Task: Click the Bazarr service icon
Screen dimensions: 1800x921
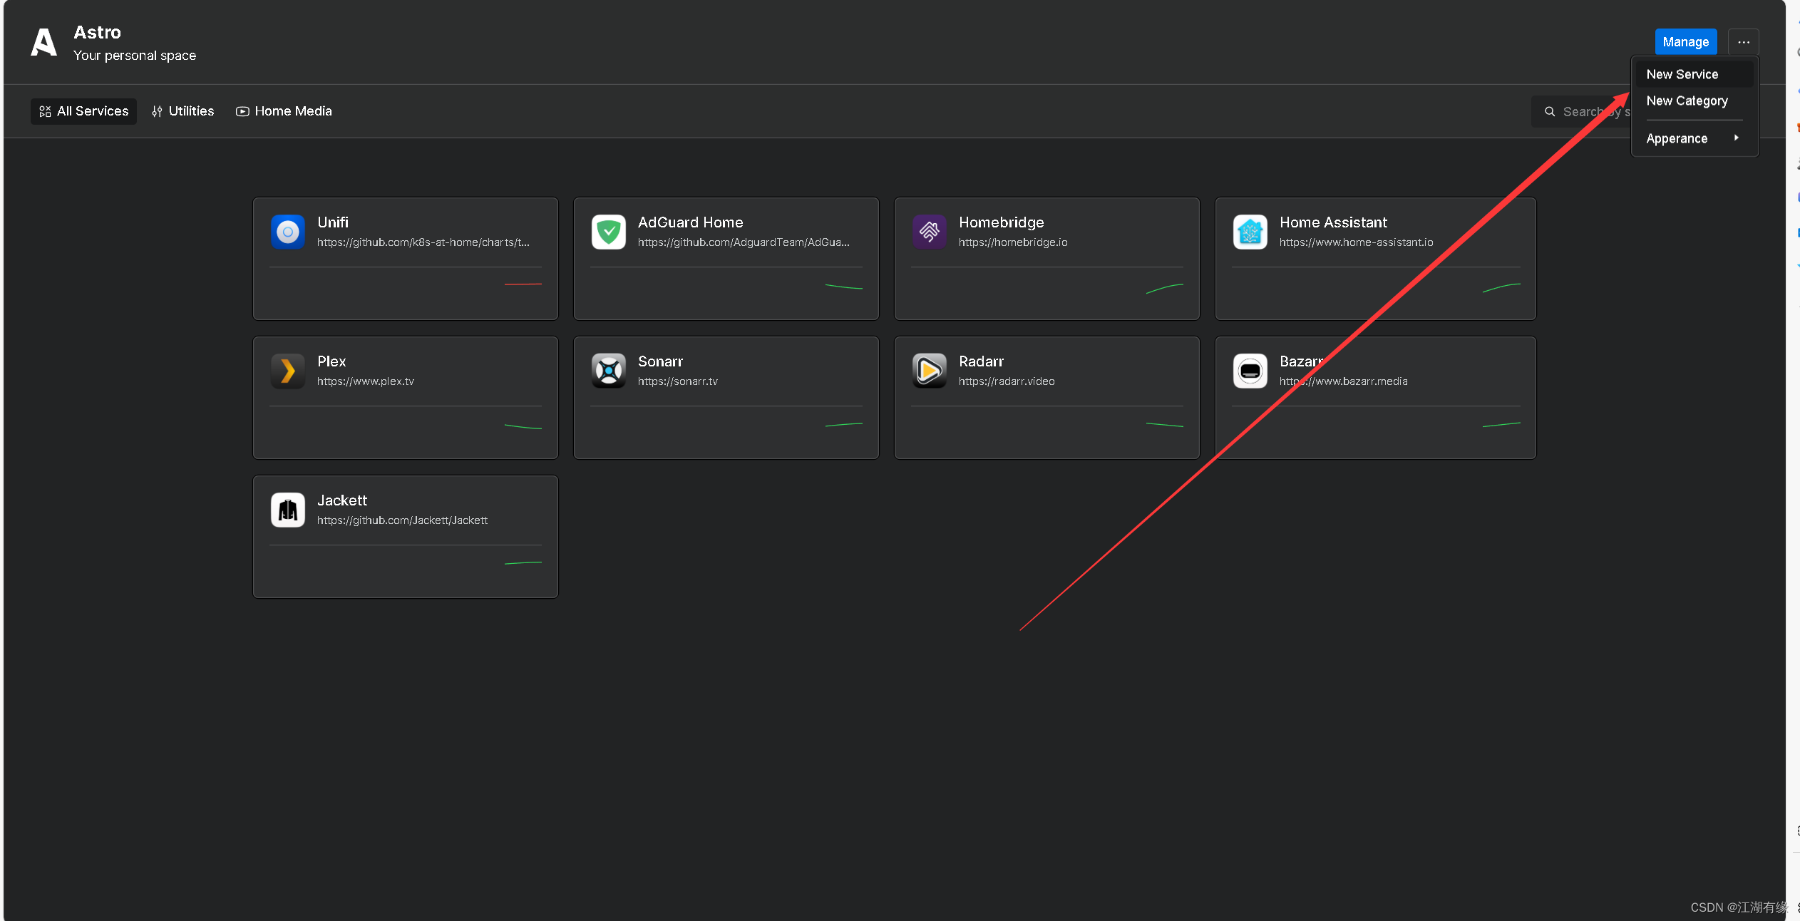Action: pyautogui.click(x=1250, y=371)
